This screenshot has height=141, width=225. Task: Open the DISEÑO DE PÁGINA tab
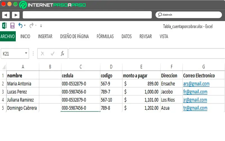coord(75,36)
